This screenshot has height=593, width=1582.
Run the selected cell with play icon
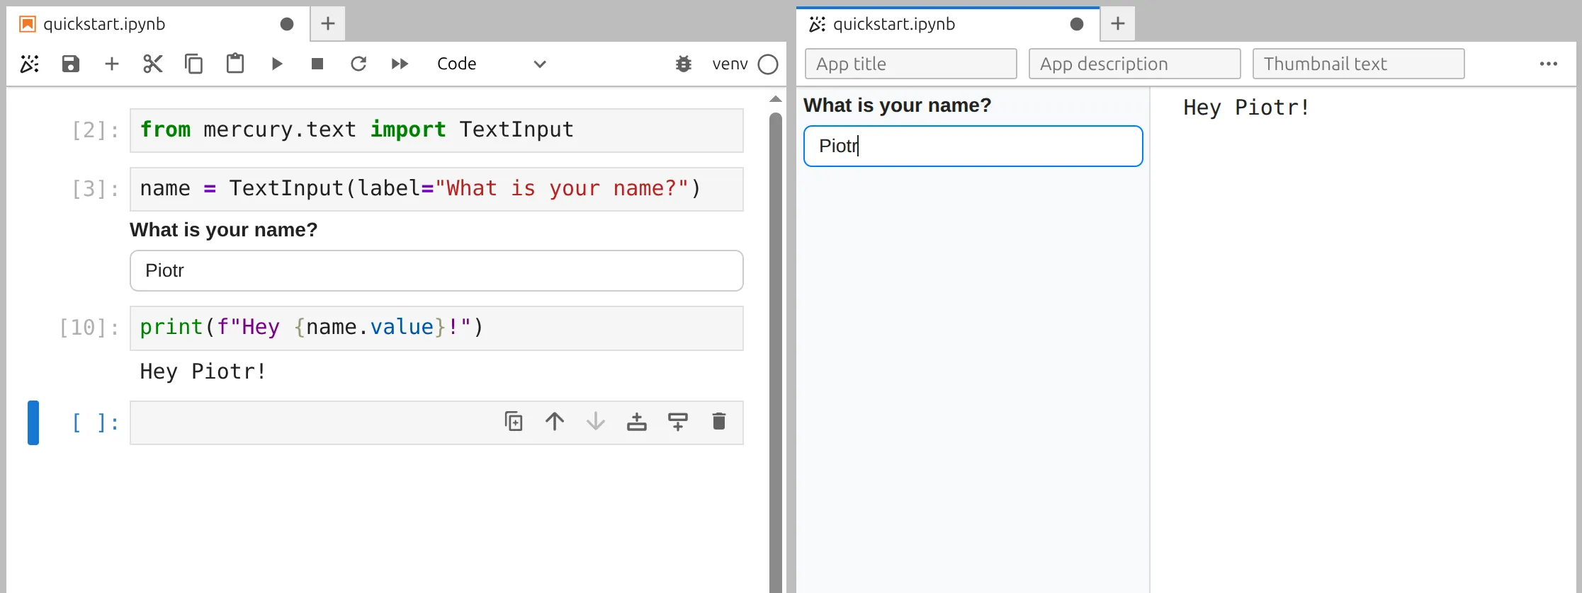tap(276, 64)
